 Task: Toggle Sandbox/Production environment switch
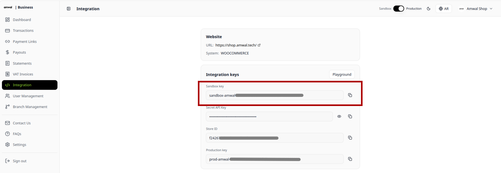click(399, 9)
